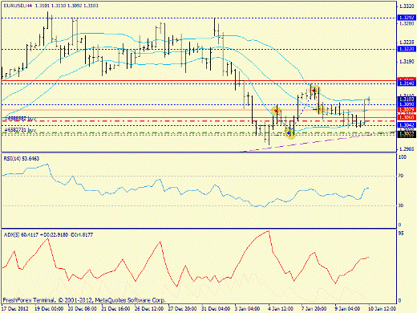417x313 pixels.
Task: Select the RSI(14) 53.6463 indicator label
Action: (x=22, y=159)
